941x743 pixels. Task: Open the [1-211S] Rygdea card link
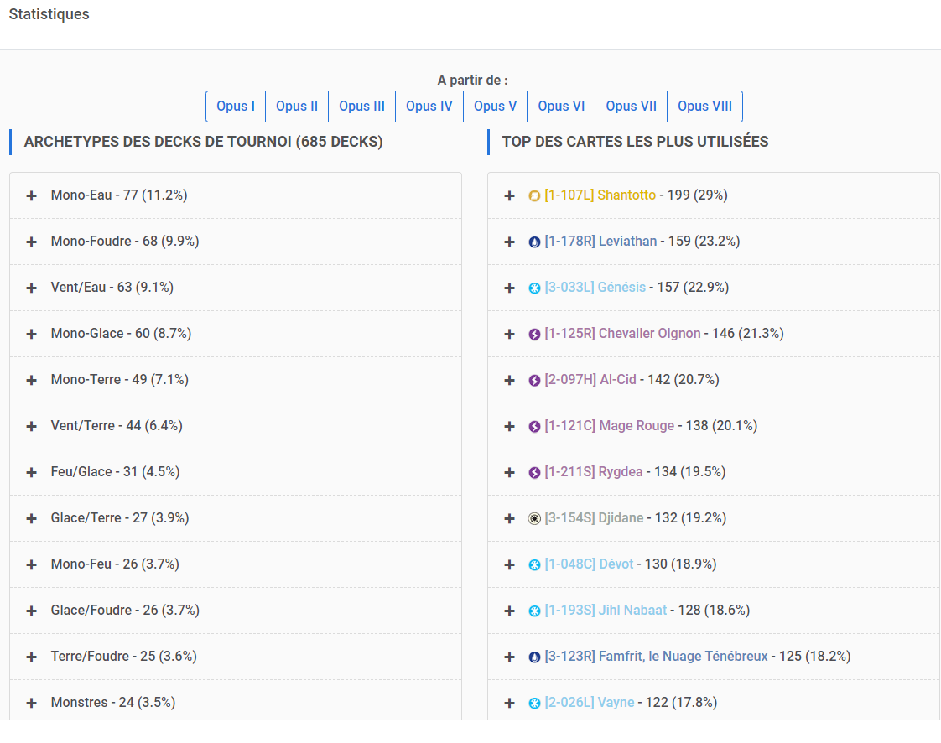coord(594,472)
